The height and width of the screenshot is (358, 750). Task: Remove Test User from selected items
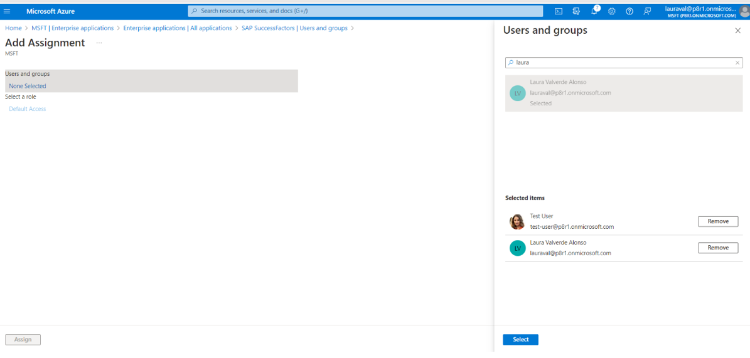point(718,221)
